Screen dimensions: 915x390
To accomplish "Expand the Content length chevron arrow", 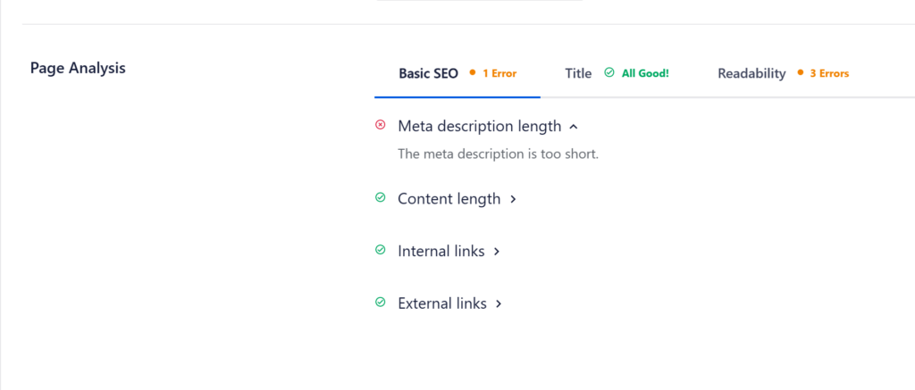I will [513, 199].
